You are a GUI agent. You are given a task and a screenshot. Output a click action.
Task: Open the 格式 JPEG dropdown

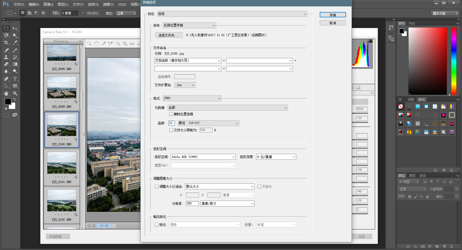(192, 98)
